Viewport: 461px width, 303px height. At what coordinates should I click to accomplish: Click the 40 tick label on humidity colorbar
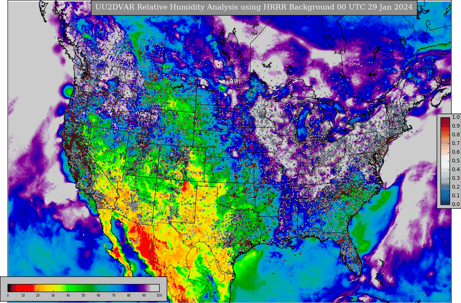pyautogui.click(x=68, y=295)
